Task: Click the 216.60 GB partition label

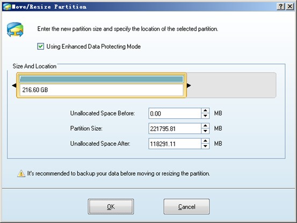Action: point(35,90)
